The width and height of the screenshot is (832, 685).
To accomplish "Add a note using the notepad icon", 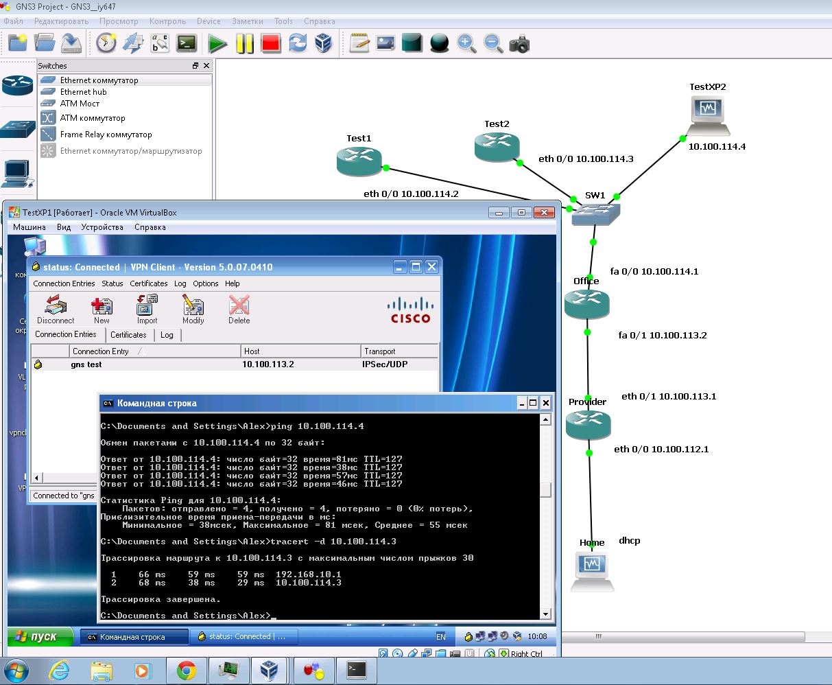I will [x=359, y=44].
